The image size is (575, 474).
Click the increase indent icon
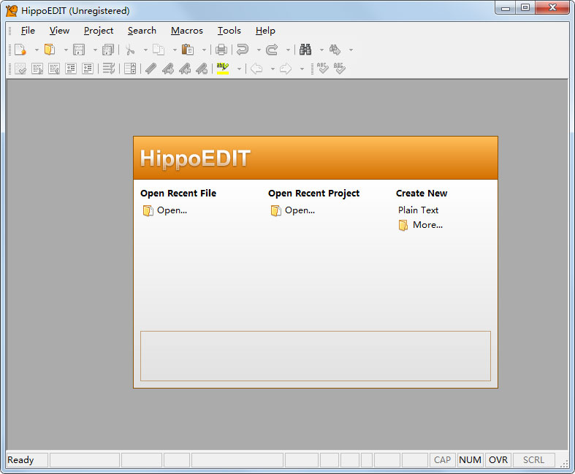click(x=88, y=69)
